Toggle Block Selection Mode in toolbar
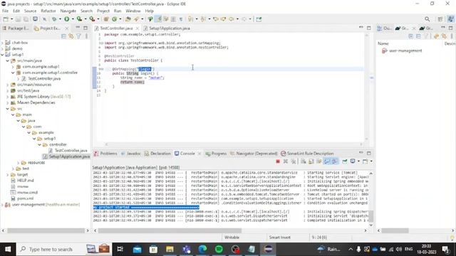This screenshot has width=456, height=256. 173,19
